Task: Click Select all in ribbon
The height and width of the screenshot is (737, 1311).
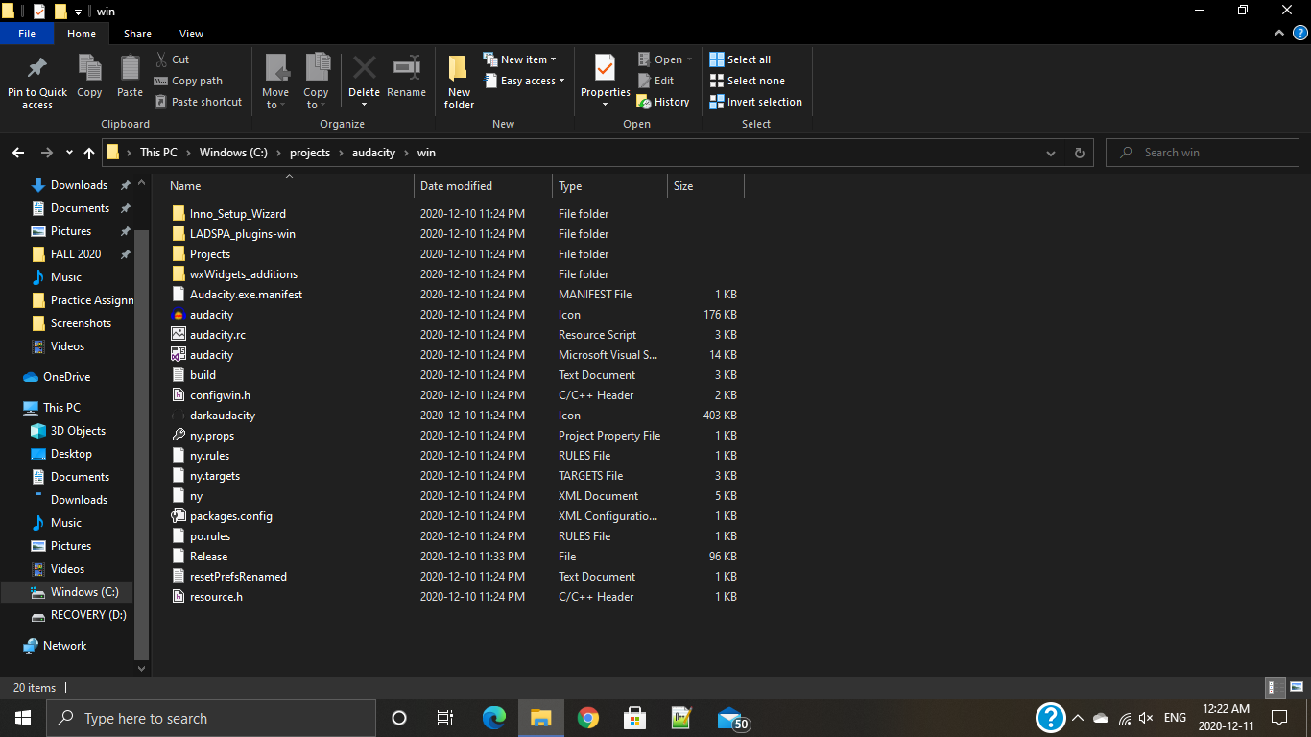Action: 740,59
